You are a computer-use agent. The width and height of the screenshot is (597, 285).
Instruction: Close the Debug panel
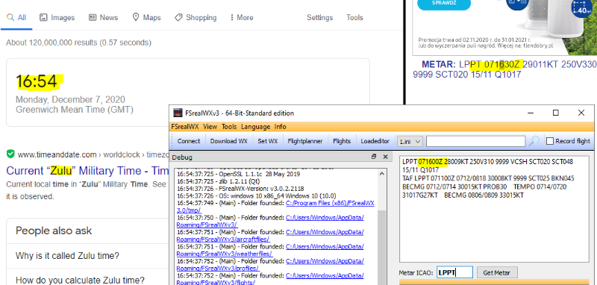pos(385,157)
